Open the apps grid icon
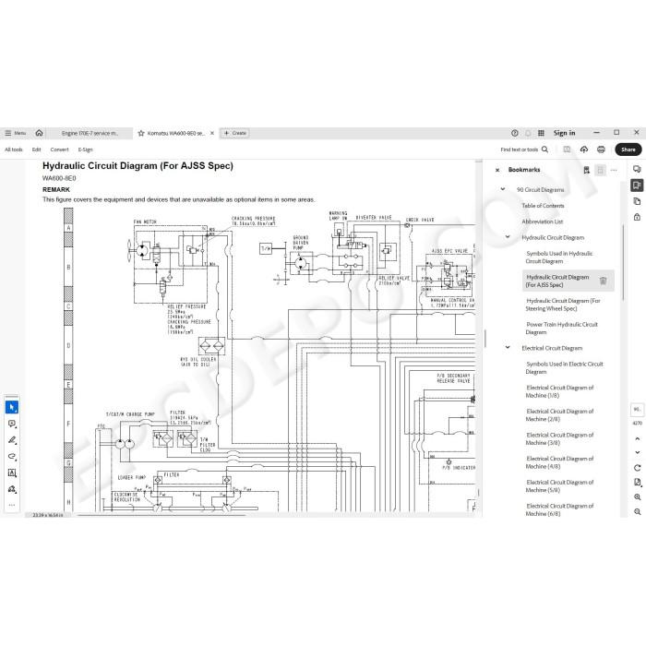646x646 pixels. pos(541,133)
